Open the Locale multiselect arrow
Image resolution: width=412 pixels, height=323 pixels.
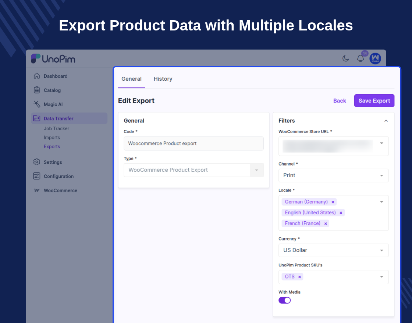coord(381,202)
